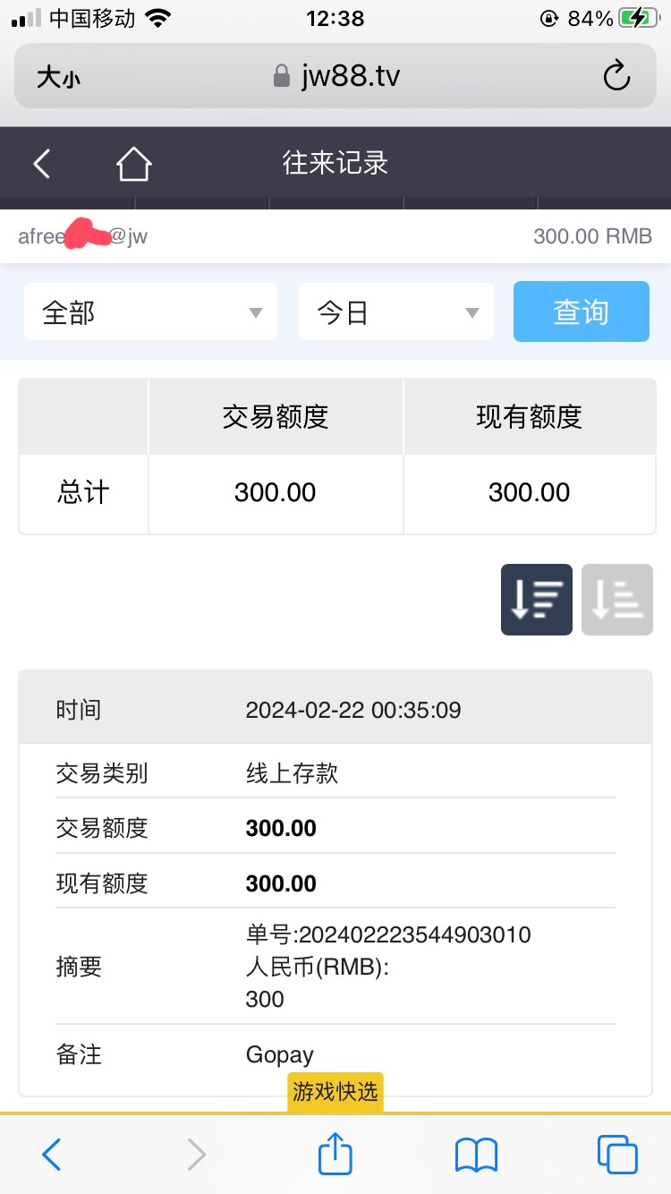Open the 全部 transaction type dropdown
The width and height of the screenshot is (671, 1194).
click(x=150, y=312)
